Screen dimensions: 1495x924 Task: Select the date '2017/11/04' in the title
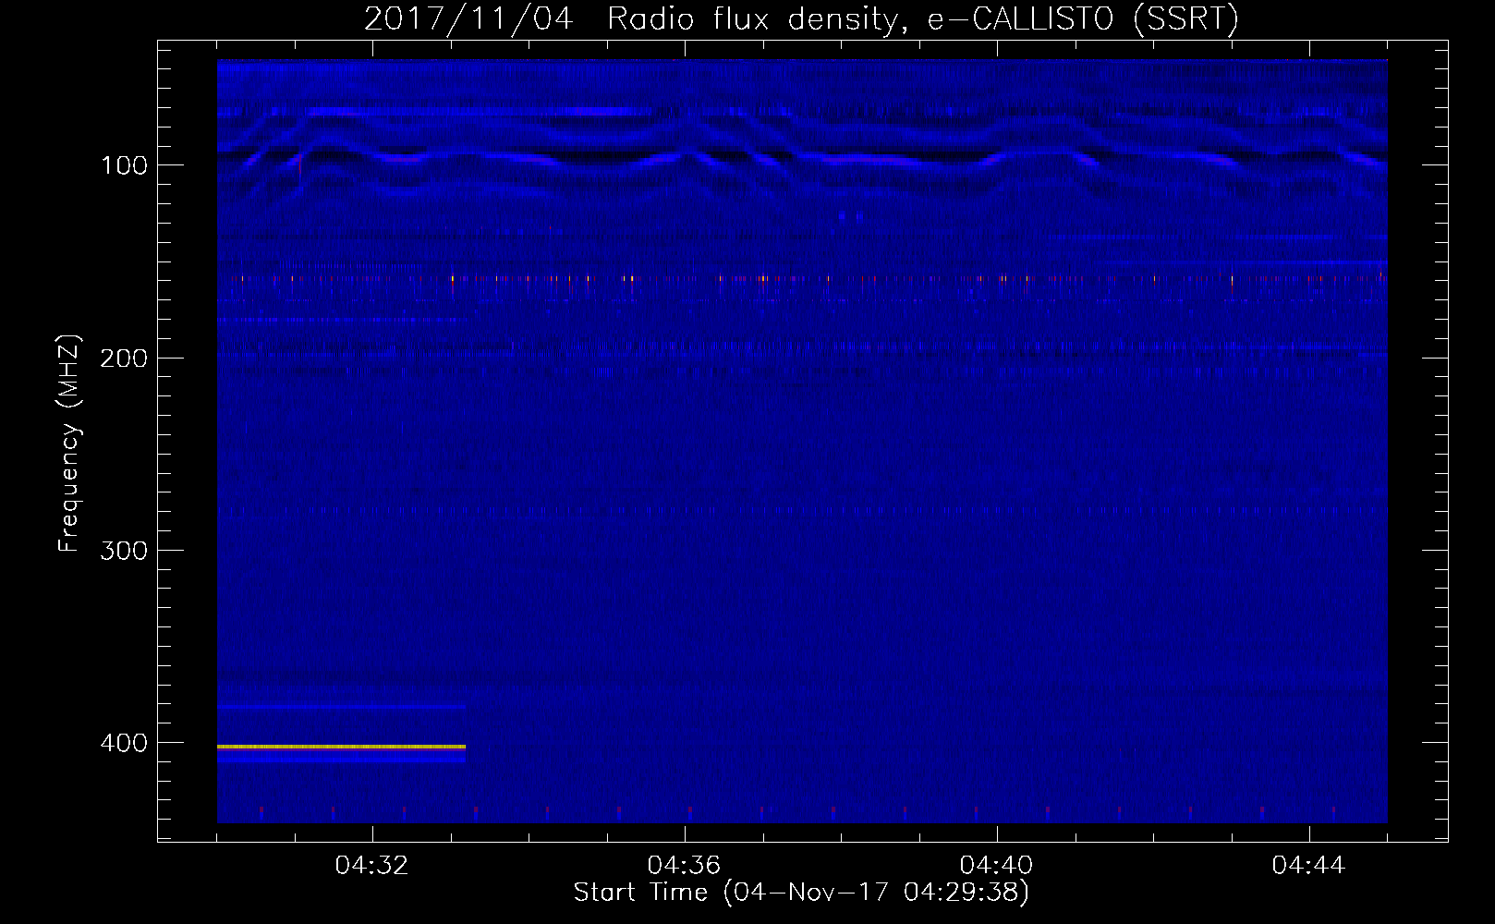tap(468, 19)
